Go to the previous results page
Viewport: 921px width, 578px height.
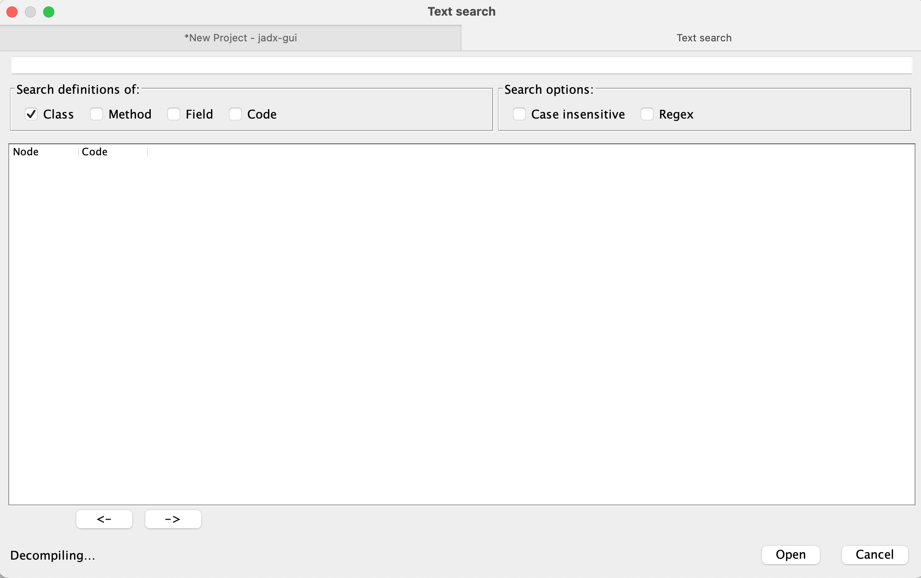[104, 519]
